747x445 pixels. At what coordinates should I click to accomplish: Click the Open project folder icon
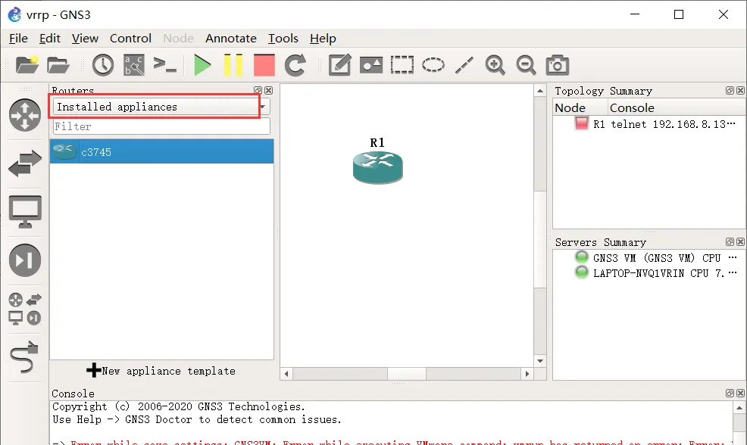pos(58,65)
